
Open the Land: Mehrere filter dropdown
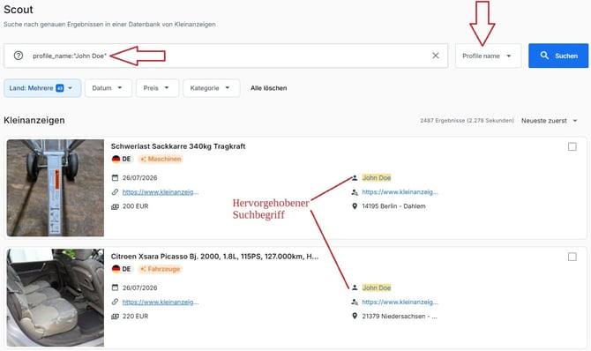[42, 88]
